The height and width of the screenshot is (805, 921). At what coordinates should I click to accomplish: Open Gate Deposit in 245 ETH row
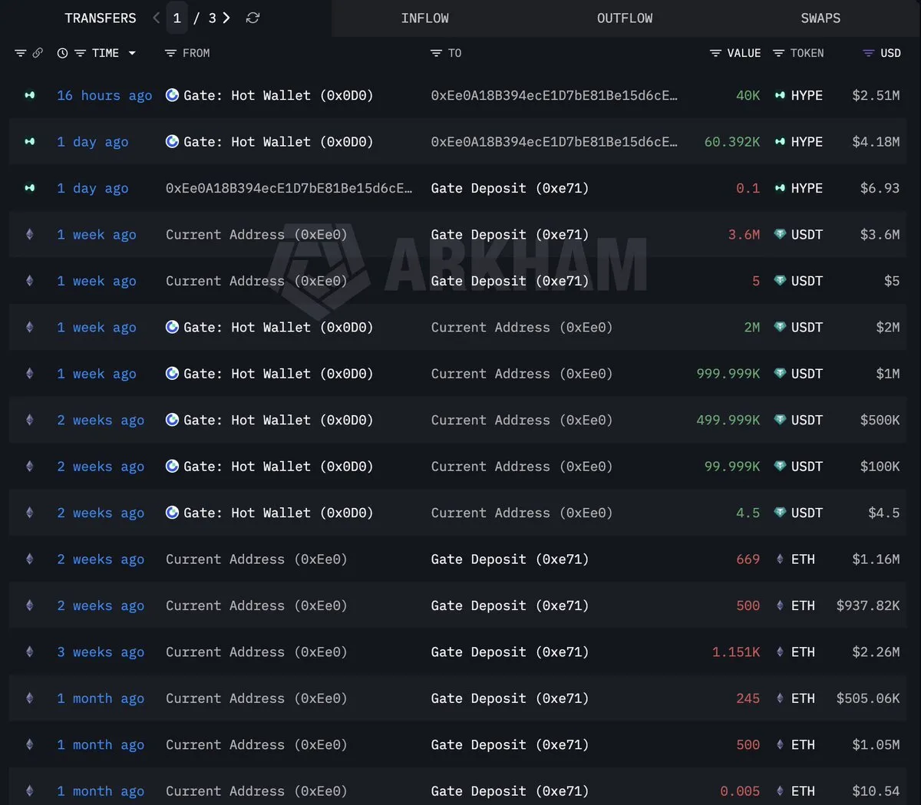pyautogui.click(x=510, y=698)
